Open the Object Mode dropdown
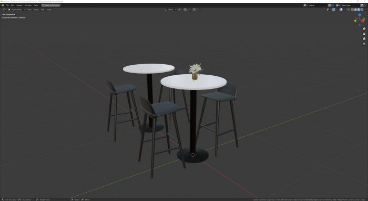 click(16, 9)
